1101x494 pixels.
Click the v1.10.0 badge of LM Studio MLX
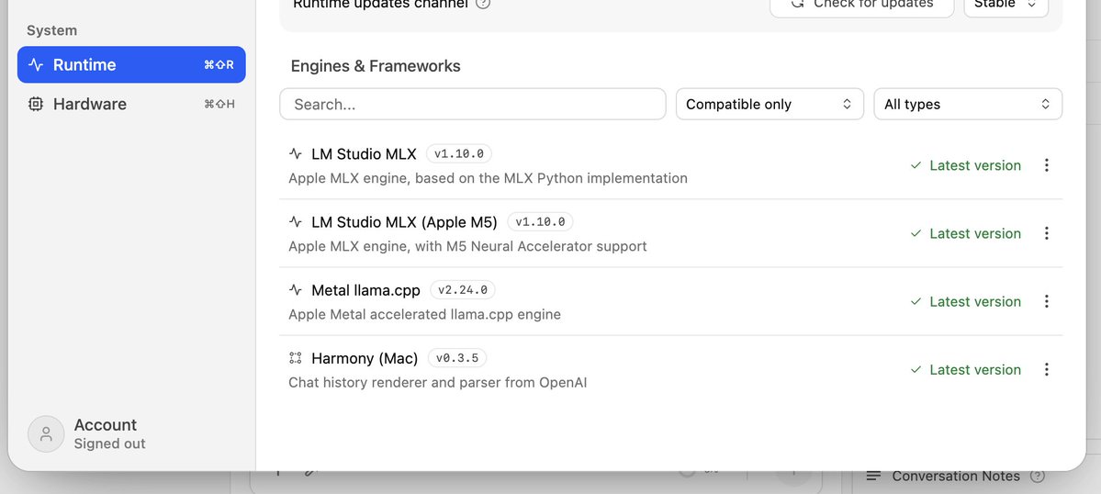pyautogui.click(x=459, y=153)
